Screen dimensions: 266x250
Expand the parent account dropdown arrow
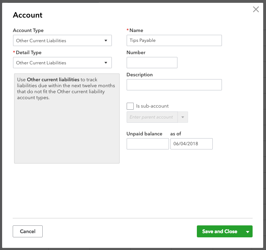pyautogui.click(x=183, y=117)
